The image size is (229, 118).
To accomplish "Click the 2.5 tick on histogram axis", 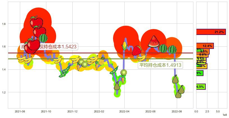I will point(207,111).
